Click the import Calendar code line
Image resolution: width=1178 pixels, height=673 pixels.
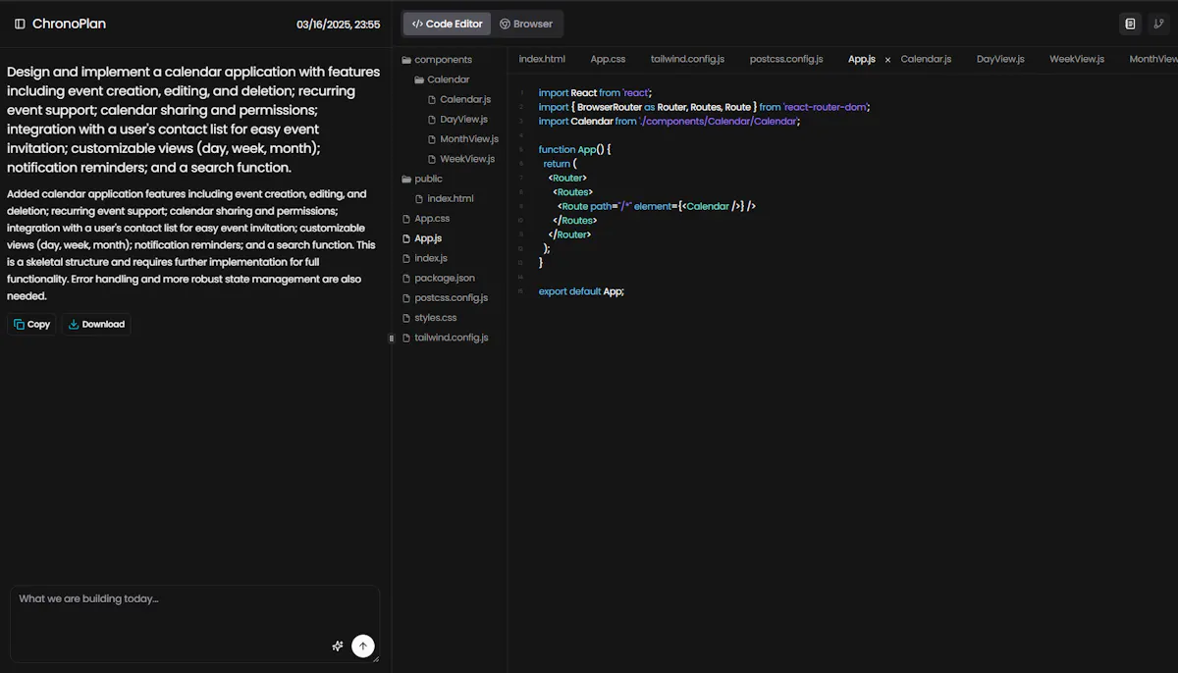click(669, 121)
